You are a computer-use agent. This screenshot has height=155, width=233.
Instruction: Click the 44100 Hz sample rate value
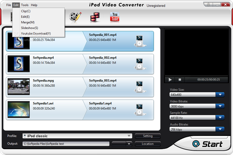177,118
